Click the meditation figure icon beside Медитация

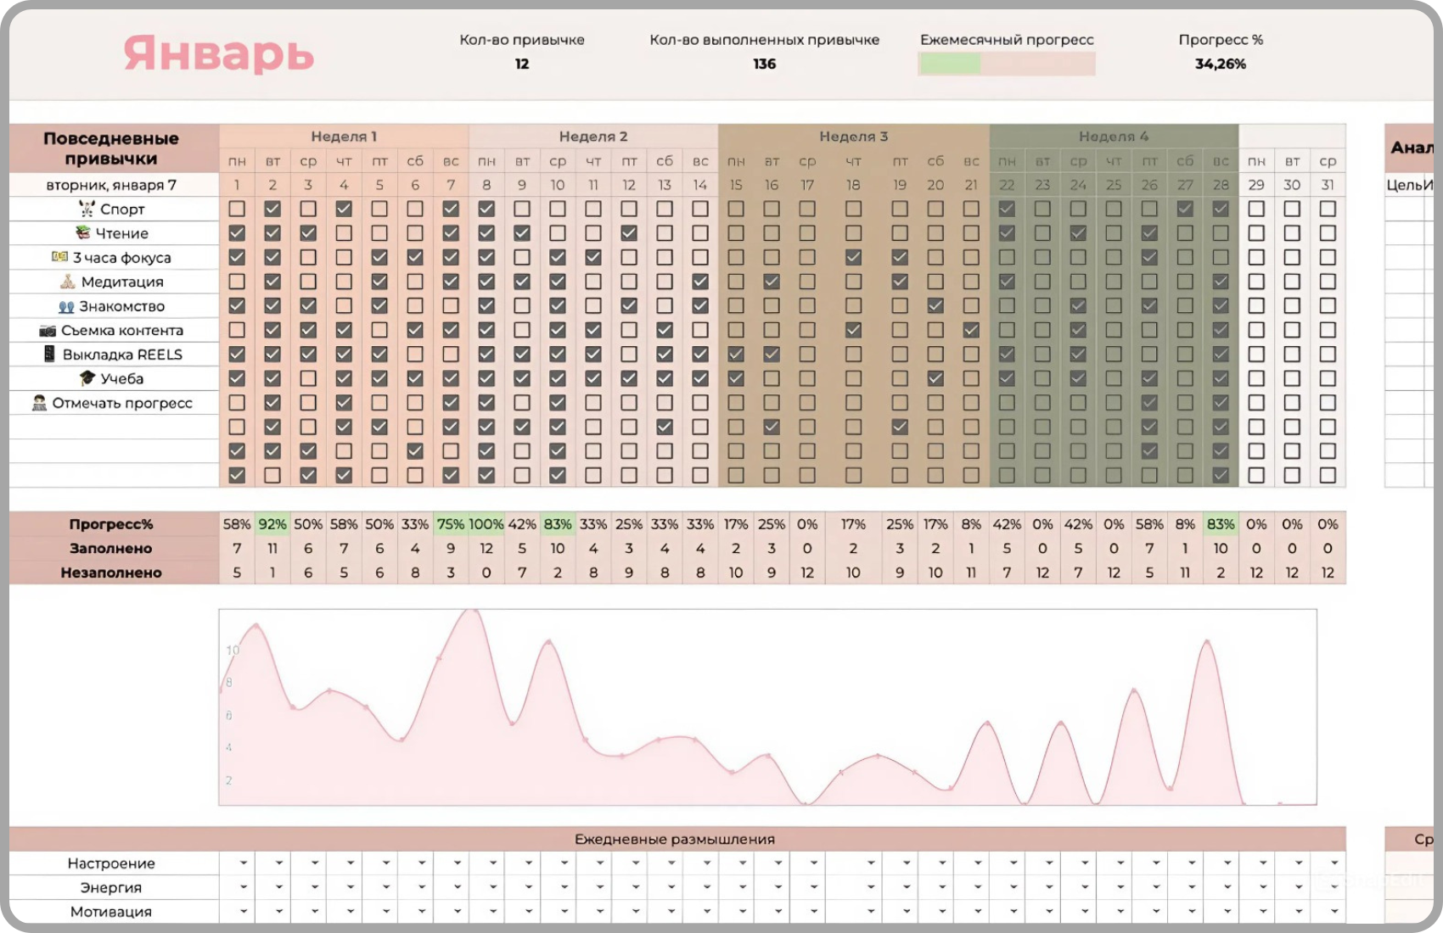pyautogui.click(x=68, y=282)
